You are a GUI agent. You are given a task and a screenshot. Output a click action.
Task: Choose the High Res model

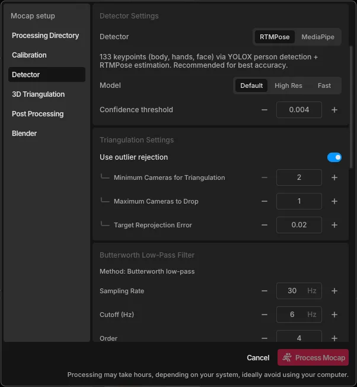tap(288, 85)
